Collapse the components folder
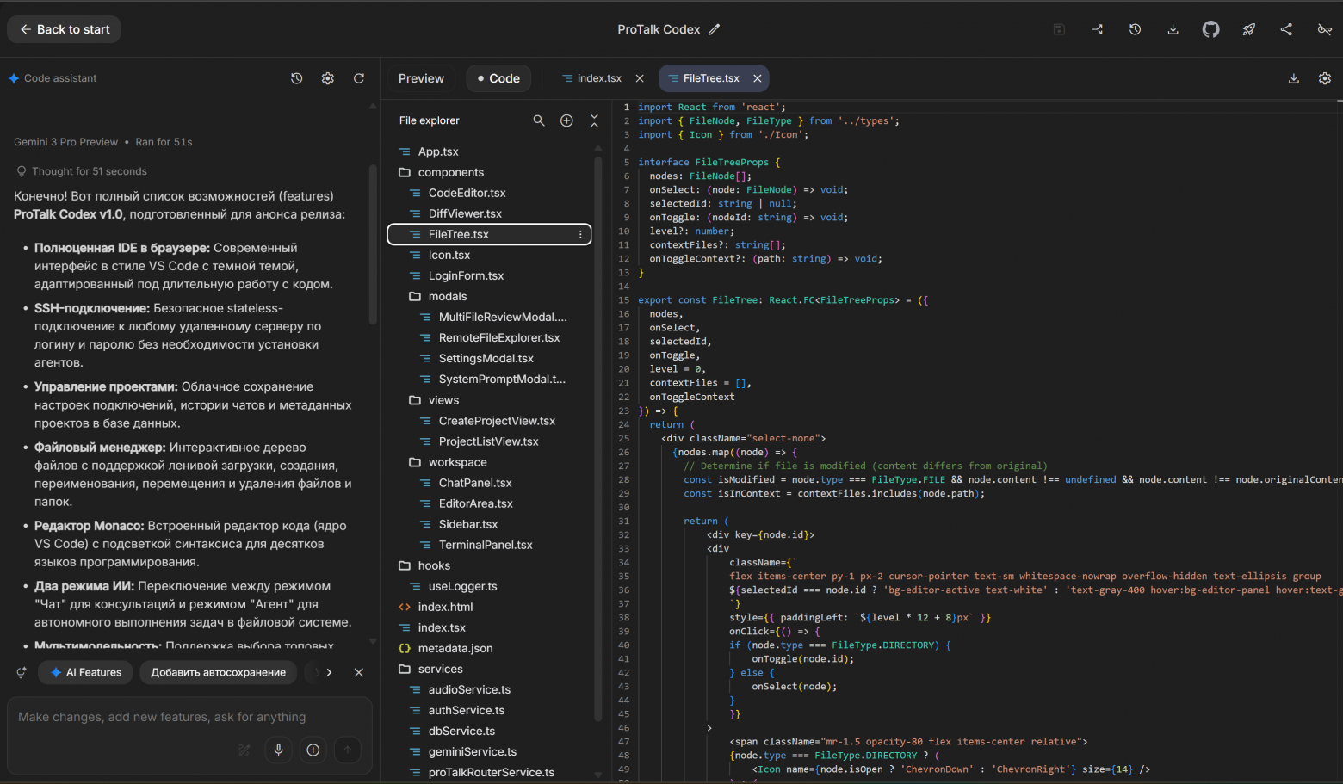The width and height of the screenshot is (1343, 784). [x=450, y=172]
